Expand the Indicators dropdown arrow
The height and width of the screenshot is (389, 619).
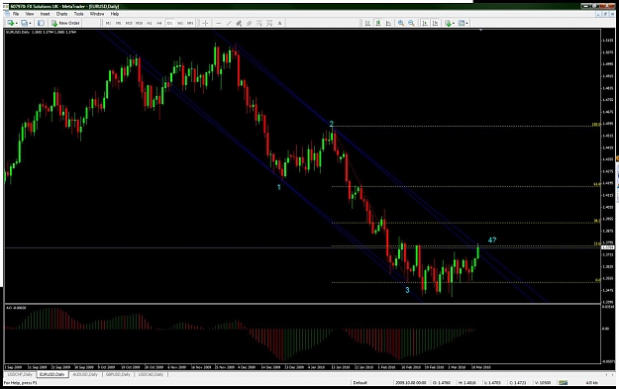[454, 24]
